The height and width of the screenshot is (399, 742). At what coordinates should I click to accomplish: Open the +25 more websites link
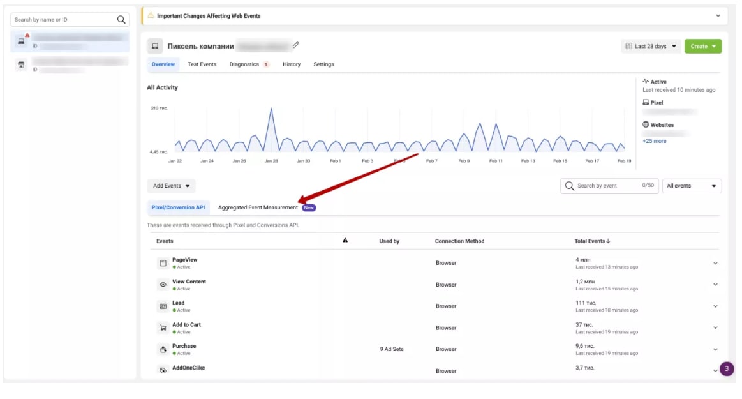click(654, 141)
